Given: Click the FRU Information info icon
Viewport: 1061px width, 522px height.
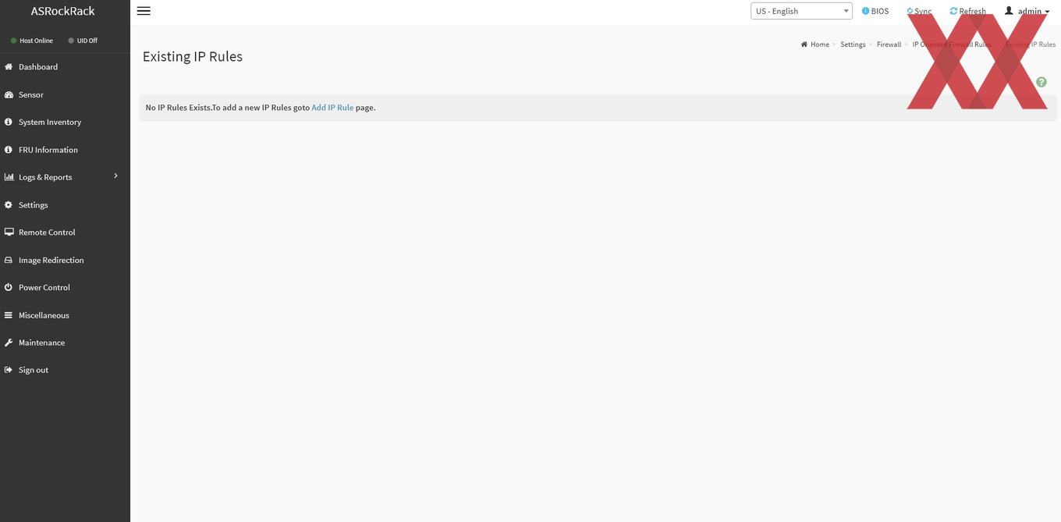Looking at the screenshot, I should [9, 150].
